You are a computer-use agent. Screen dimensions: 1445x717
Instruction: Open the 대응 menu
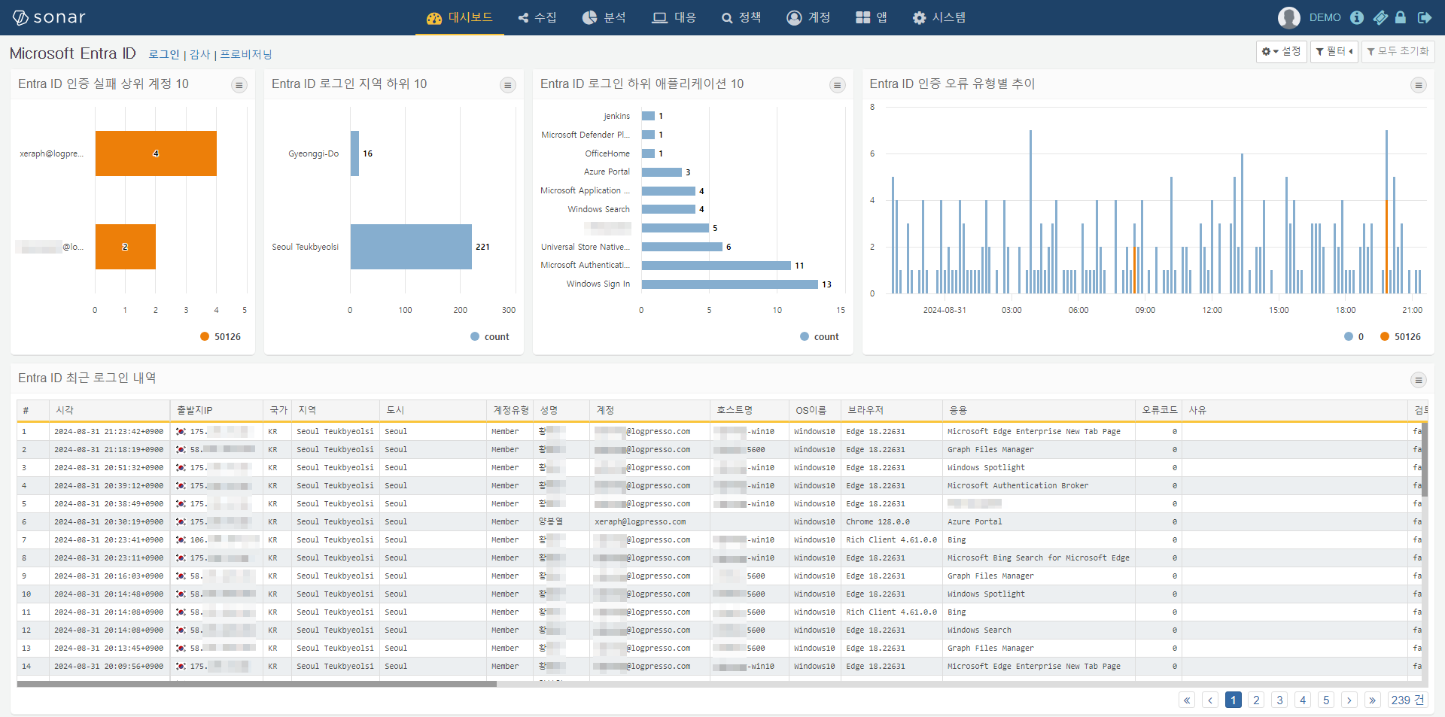(x=674, y=17)
